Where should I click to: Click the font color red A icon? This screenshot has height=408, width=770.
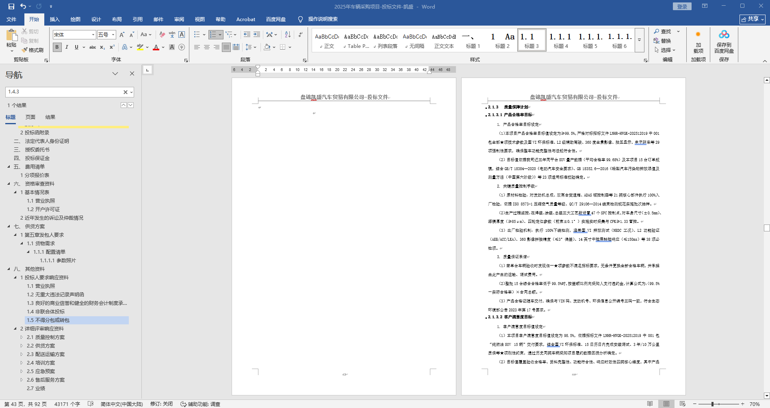(x=156, y=47)
